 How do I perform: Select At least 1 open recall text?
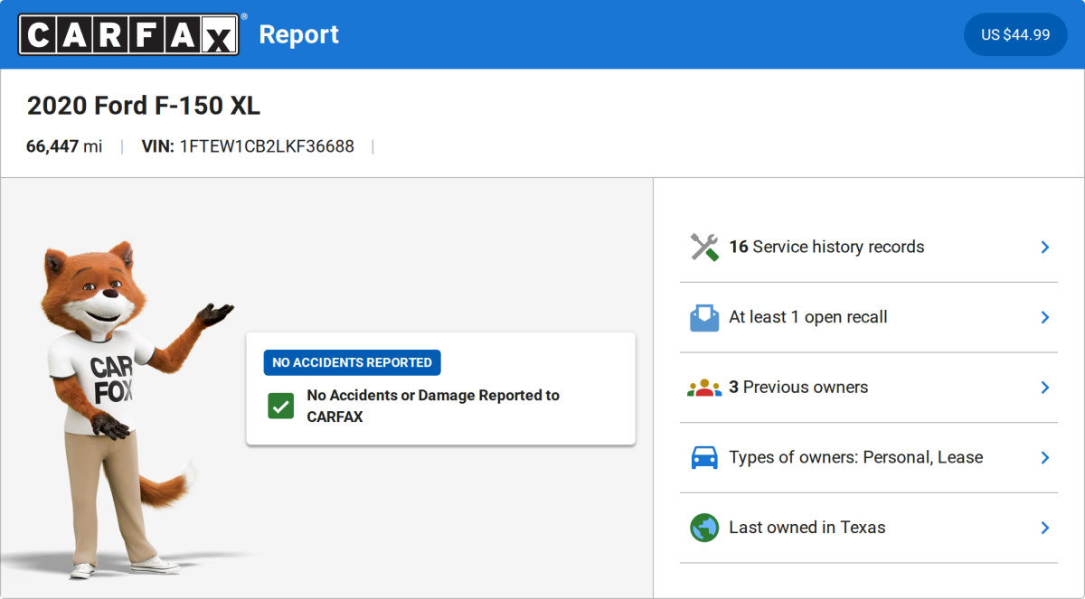(x=807, y=317)
